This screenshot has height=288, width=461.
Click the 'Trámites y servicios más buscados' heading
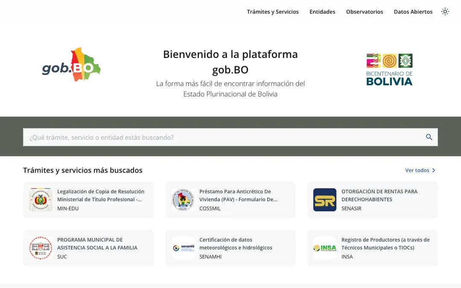click(x=83, y=170)
